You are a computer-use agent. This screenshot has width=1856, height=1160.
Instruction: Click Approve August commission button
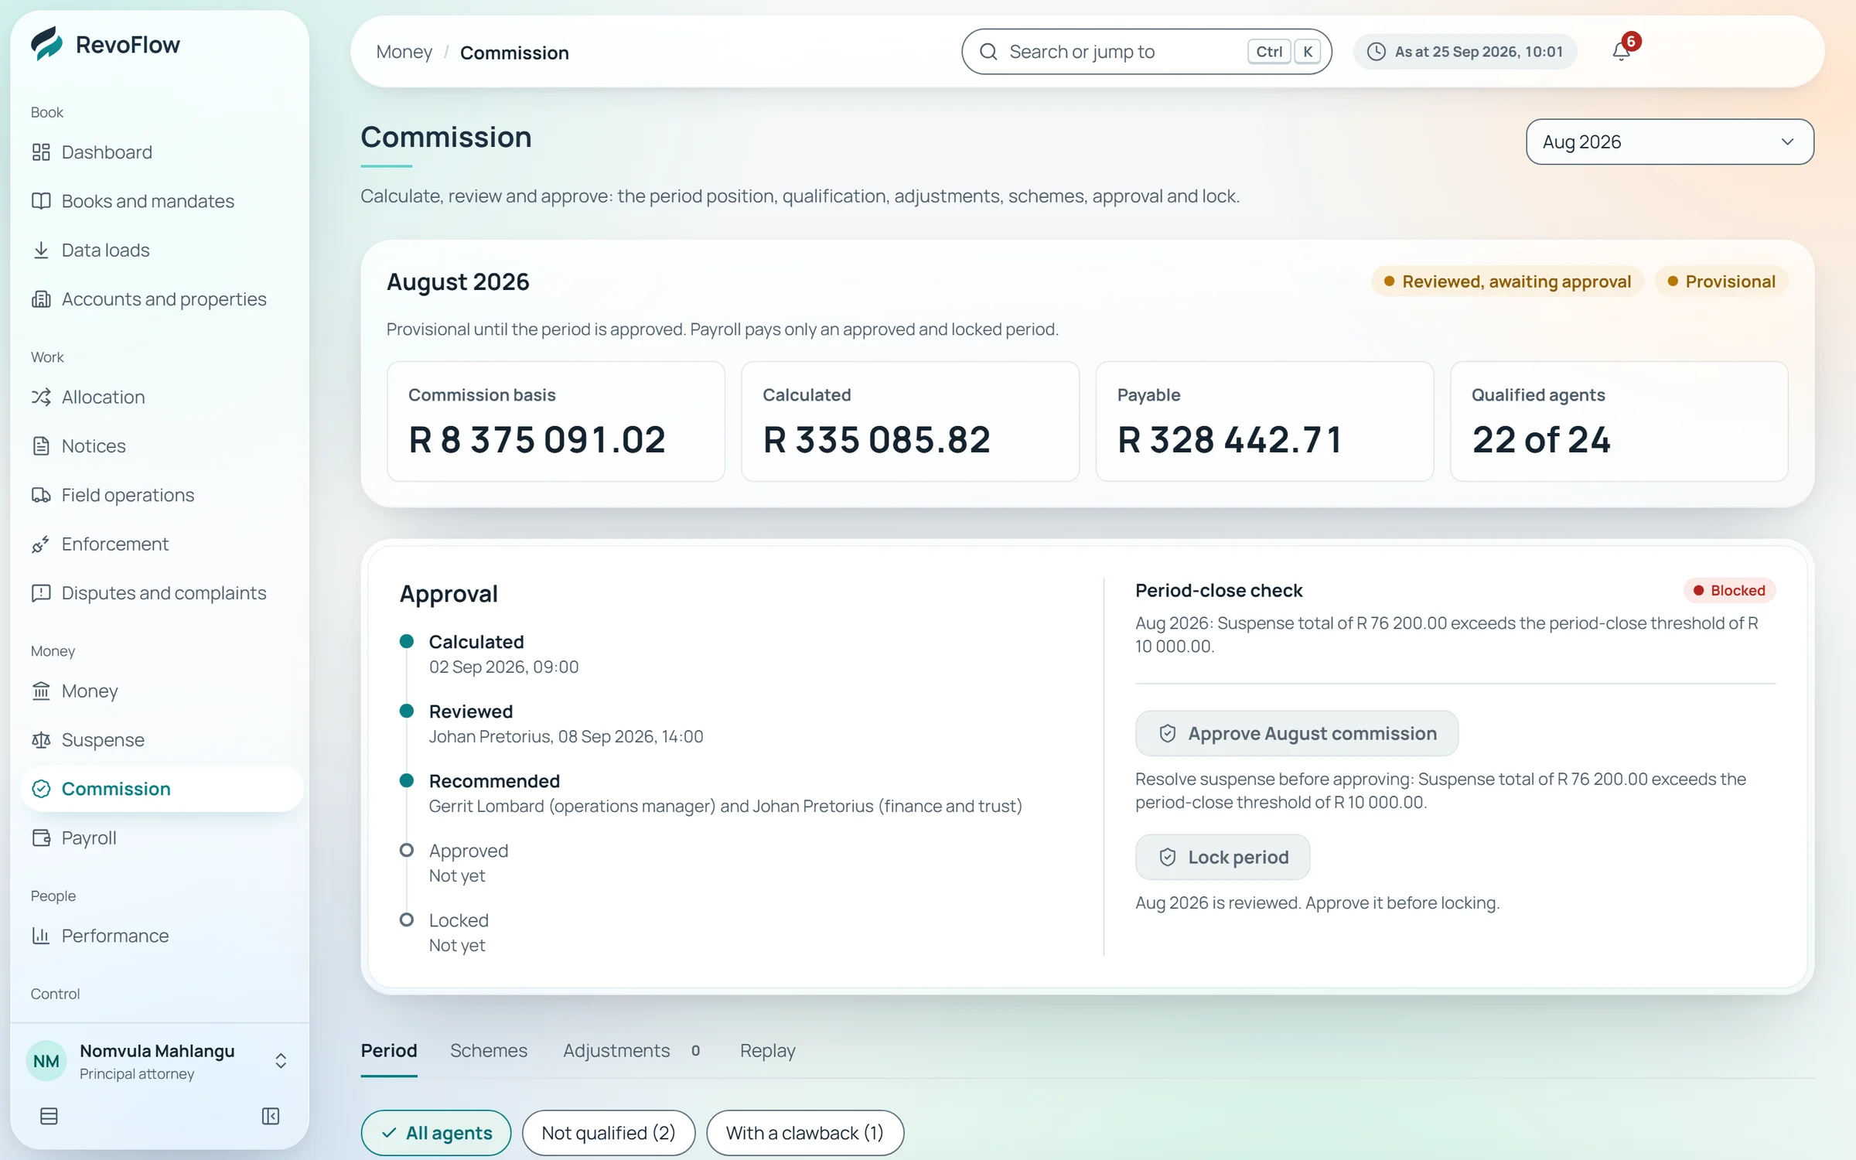pyautogui.click(x=1297, y=733)
